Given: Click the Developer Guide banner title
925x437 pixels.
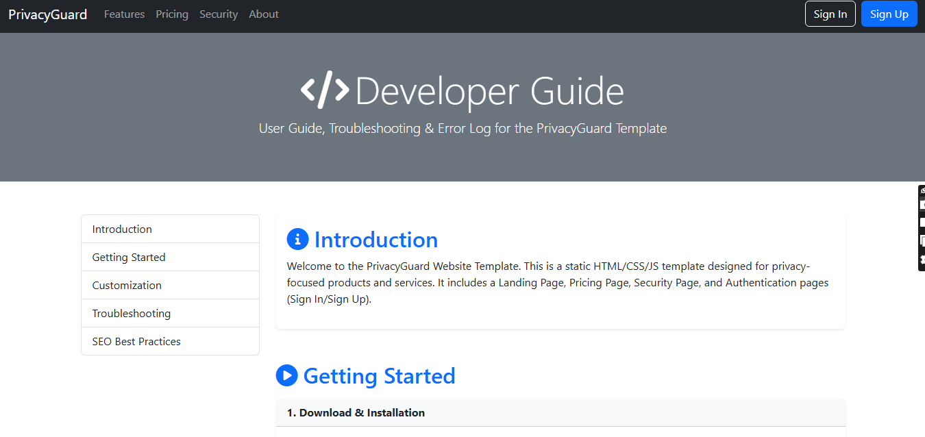Looking at the screenshot, I should [x=489, y=92].
